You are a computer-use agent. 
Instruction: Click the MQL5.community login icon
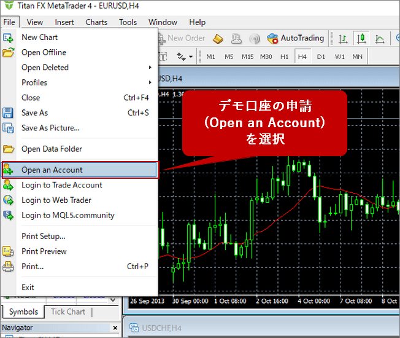pyautogui.click(x=8, y=215)
